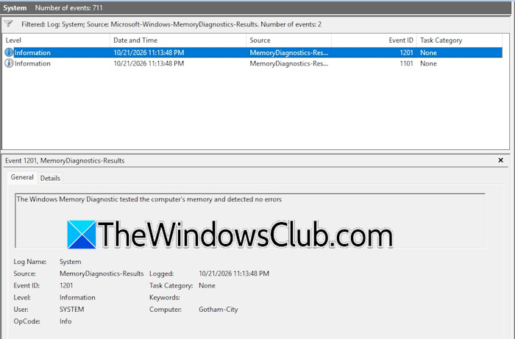The height and width of the screenshot is (339, 515).
Task: Select the Information row with Event ID 1201
Action: pos(253,52)
